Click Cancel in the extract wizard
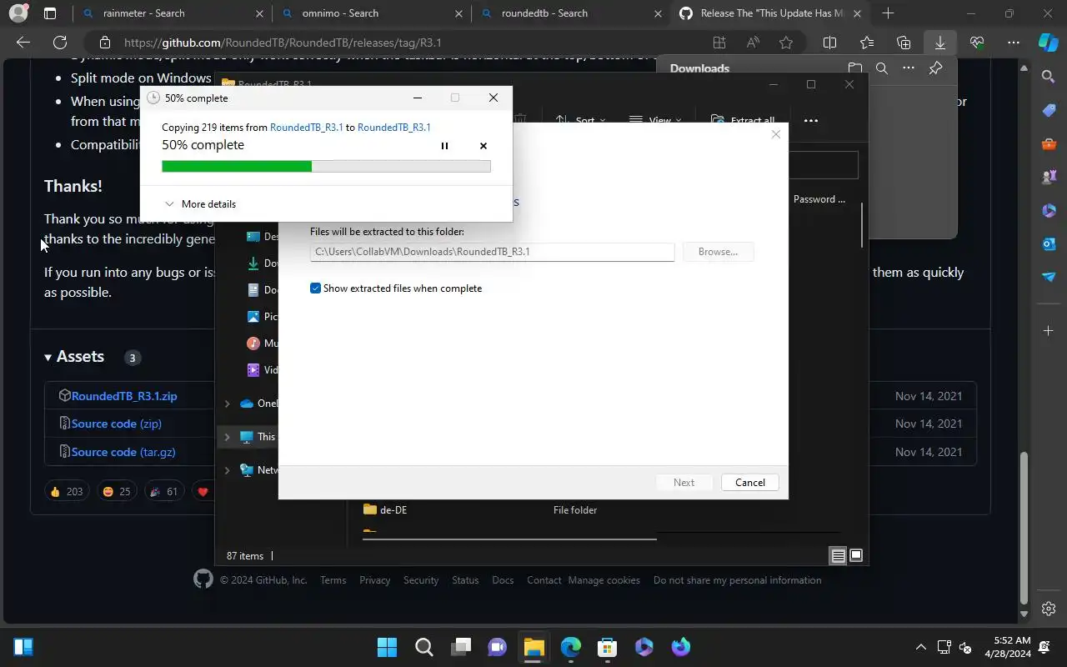Screen dimensions: 1067x667 (x=749, y=483)
